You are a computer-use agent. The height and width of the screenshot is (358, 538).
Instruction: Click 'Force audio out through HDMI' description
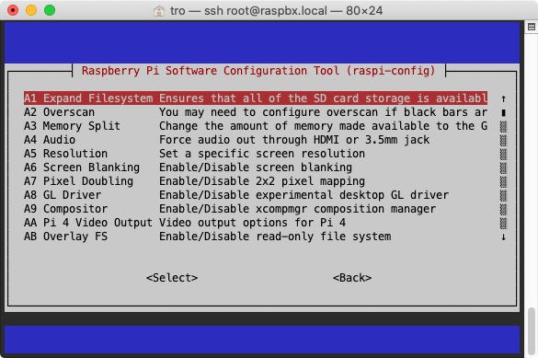point(294,140)
